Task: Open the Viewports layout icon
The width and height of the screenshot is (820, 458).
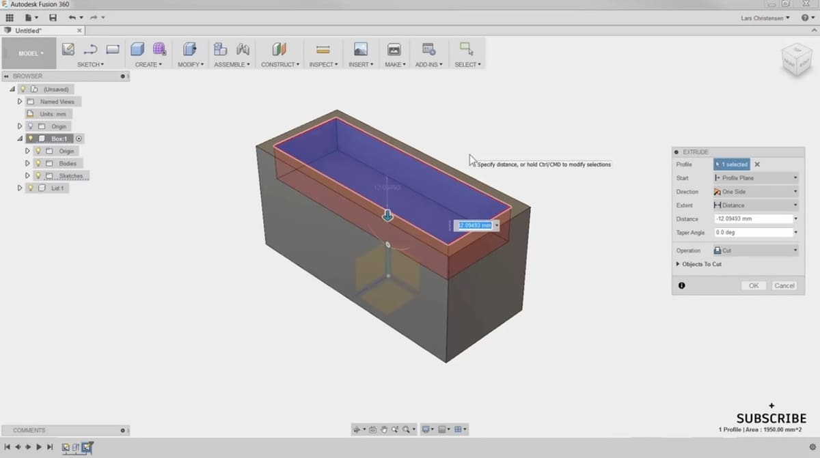Action: (x=459, y=429)
